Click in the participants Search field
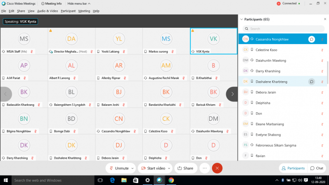This screenshot has height=185, width=329. coord(283,29)
